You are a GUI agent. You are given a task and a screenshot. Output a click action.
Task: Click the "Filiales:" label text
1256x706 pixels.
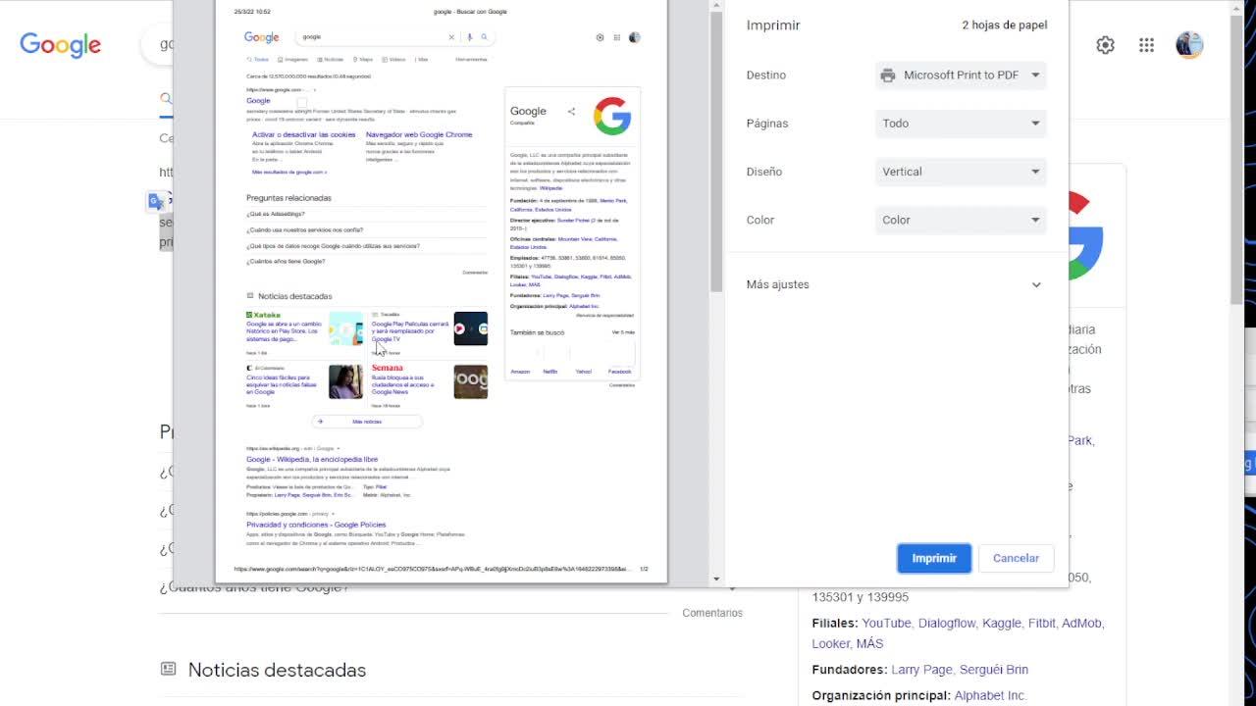[x=834, y=624]
